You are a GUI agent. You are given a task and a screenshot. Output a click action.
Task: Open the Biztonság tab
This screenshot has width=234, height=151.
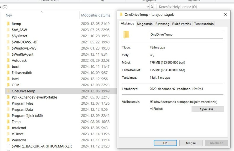click(x=162, y=24)
